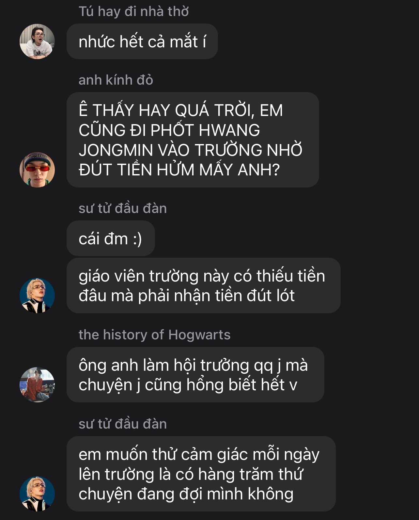Tap message starting 'em muốn thử cảm giác'
The height and width of the screenshot is (520, 419).
coord(201,474)
